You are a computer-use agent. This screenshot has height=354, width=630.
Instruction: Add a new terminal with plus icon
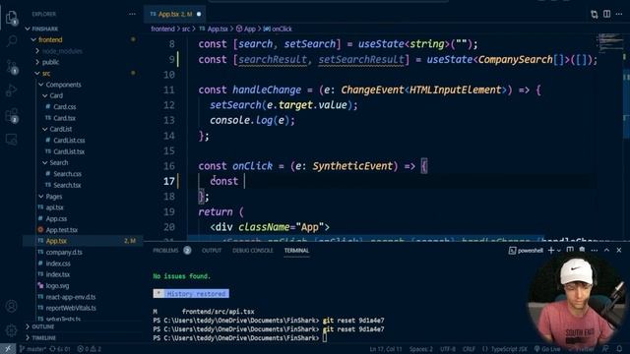click(x=551, y=250)
